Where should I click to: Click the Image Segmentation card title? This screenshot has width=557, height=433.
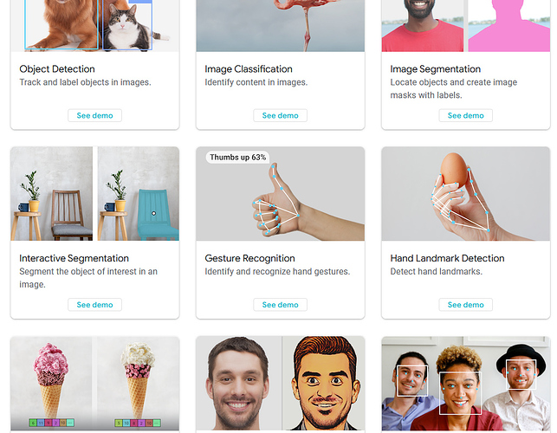point(436,69)
